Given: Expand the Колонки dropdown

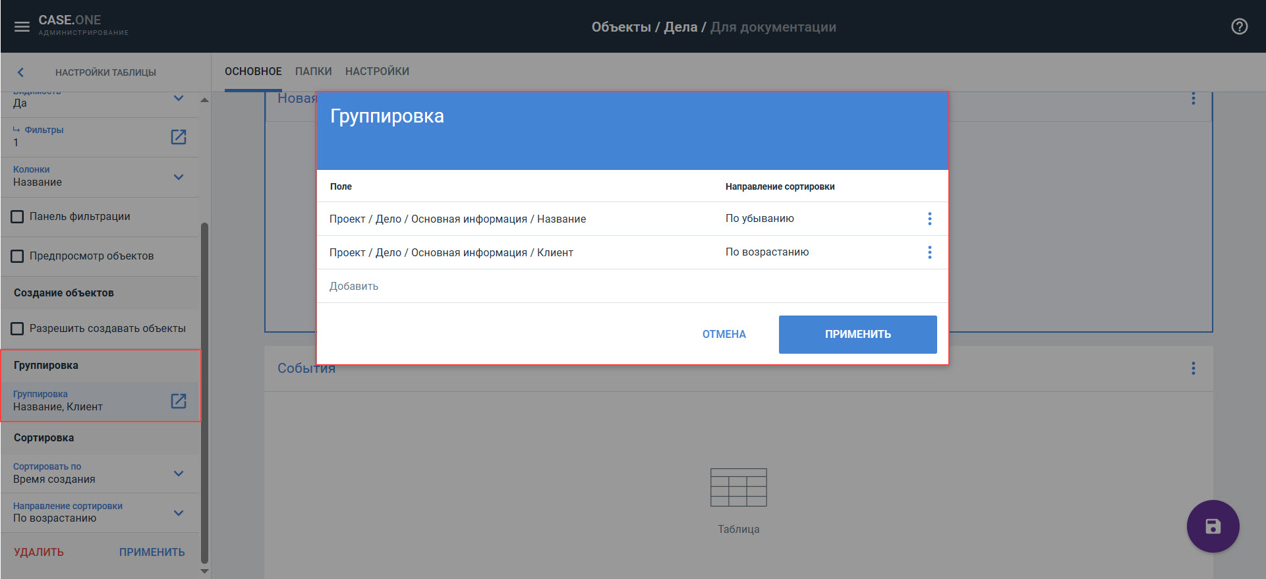Looking at the screenshot, I should coord(179,177).
